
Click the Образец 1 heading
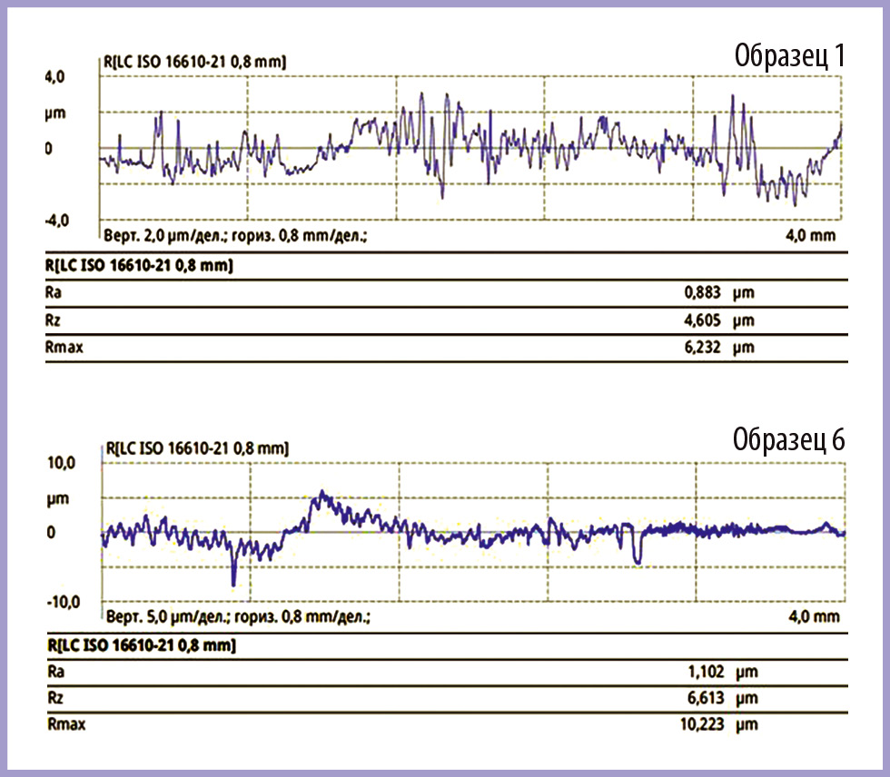pyautogui.click(x=789, y=56)
